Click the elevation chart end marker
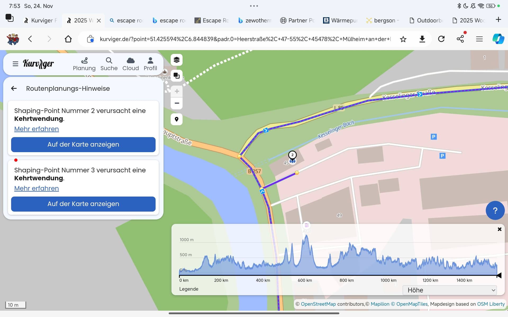Screen dimensions: 508x317 (499, 276)
